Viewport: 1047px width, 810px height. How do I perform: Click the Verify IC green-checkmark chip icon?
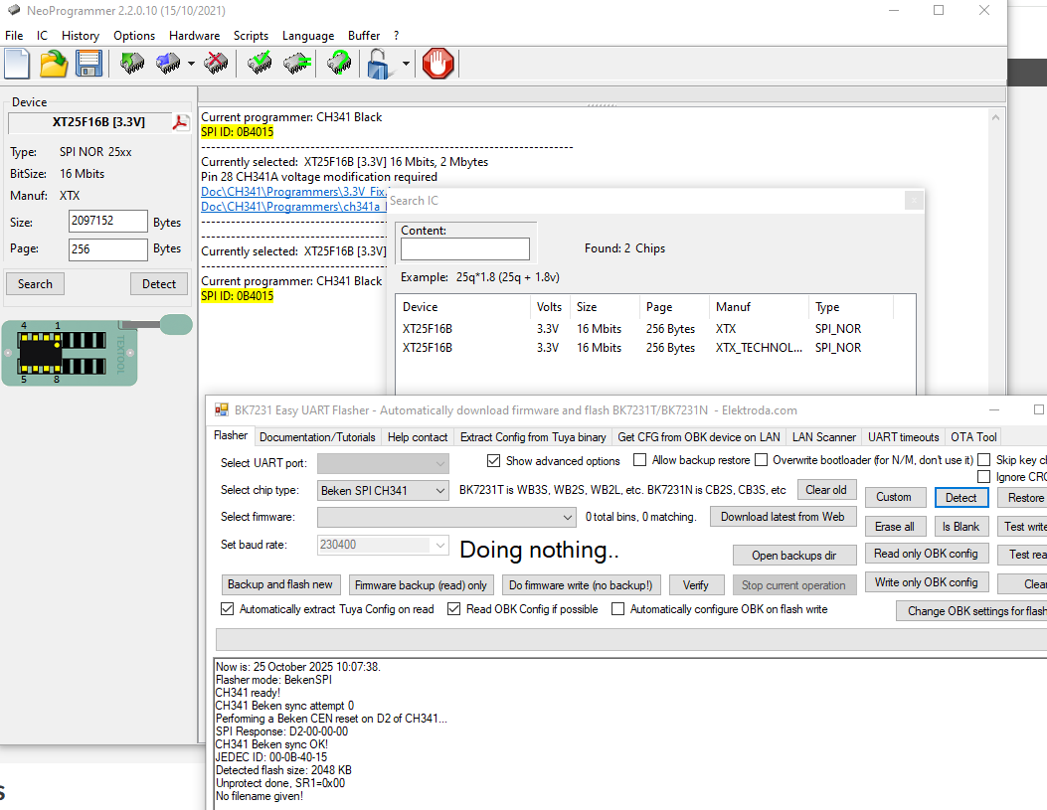point(260,65)
